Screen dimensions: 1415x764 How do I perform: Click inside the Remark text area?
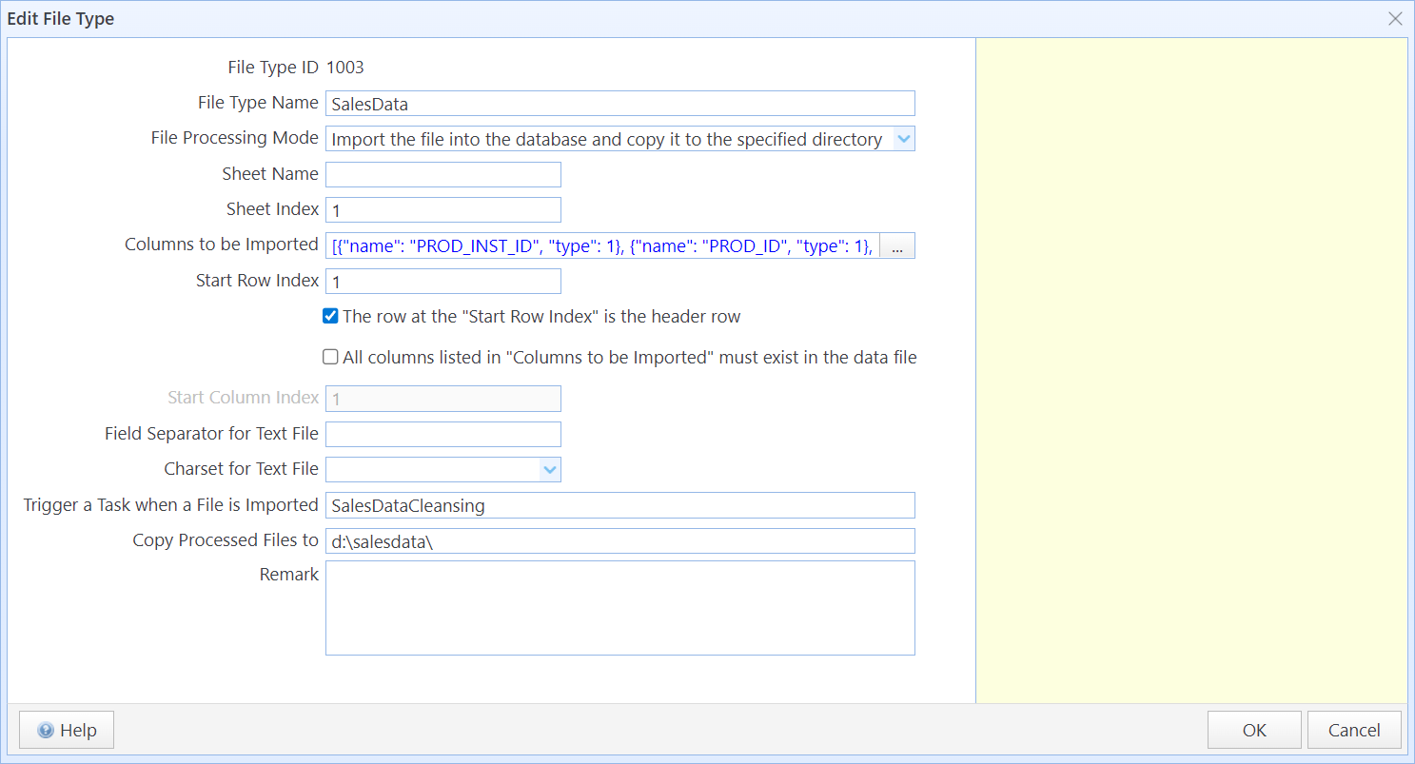pos(619,608)
